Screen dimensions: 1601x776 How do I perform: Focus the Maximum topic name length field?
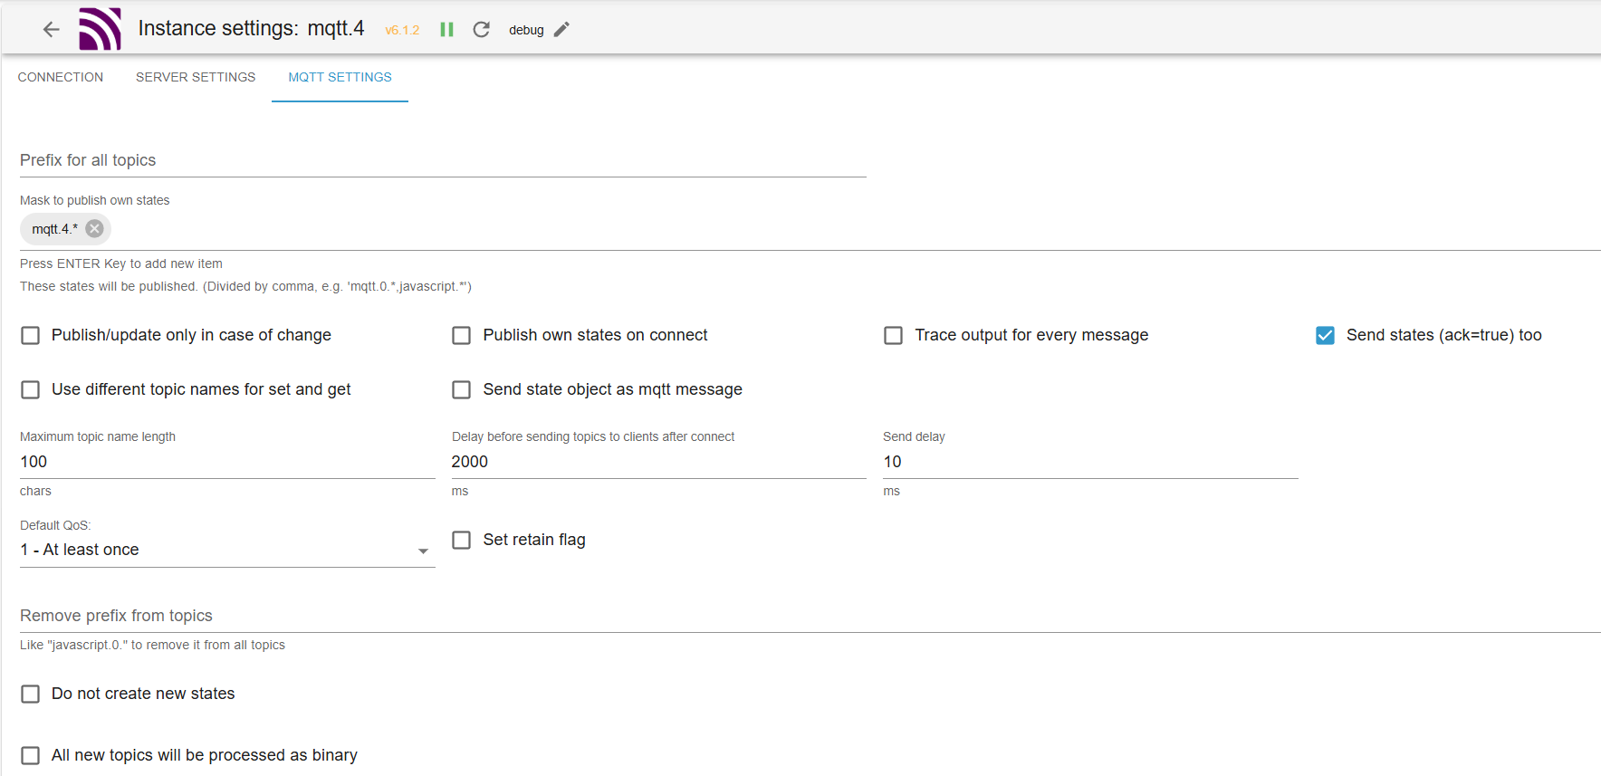[226, 462]
